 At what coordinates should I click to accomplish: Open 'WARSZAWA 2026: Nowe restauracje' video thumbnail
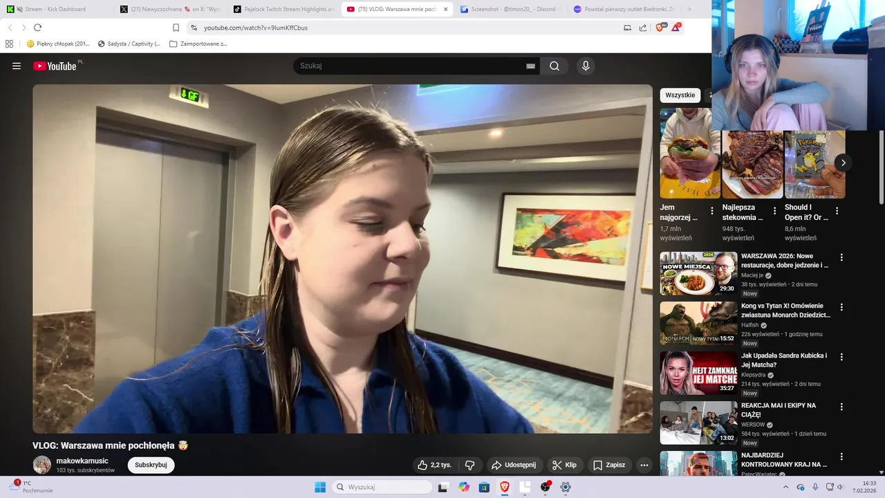click(698, 273)
